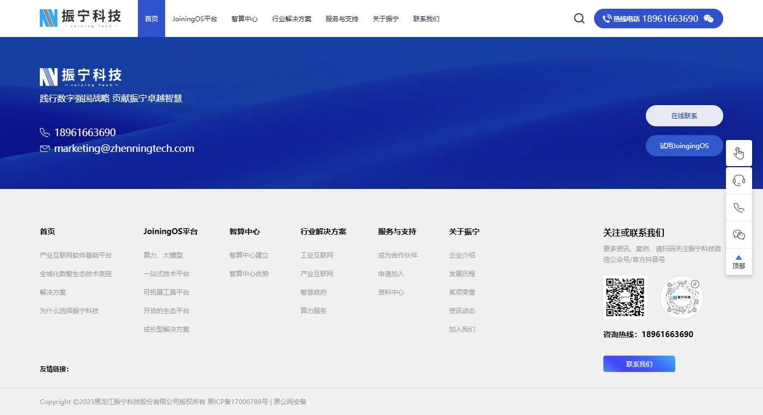This screenshot has height=415, width=763.
Task: Click the blue 联系我们 footer button
Action: pyautogui.click(x=639, y=364)
